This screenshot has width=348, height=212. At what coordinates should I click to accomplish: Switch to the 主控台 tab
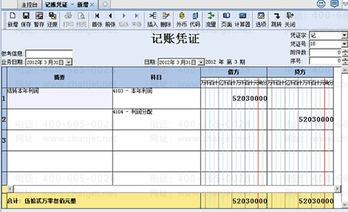point(29,5)
